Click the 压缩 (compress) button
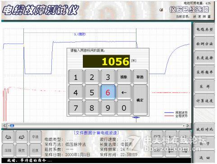This screenshot has width=217, height=164. tap(8, 150)
